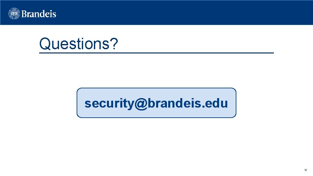The image size is (313, 176).
Task: Click the capital B in Brandeis wordmark
Action: [25, 14]
